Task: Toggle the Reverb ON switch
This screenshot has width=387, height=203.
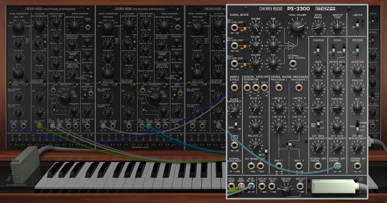Action: (357, 49)
